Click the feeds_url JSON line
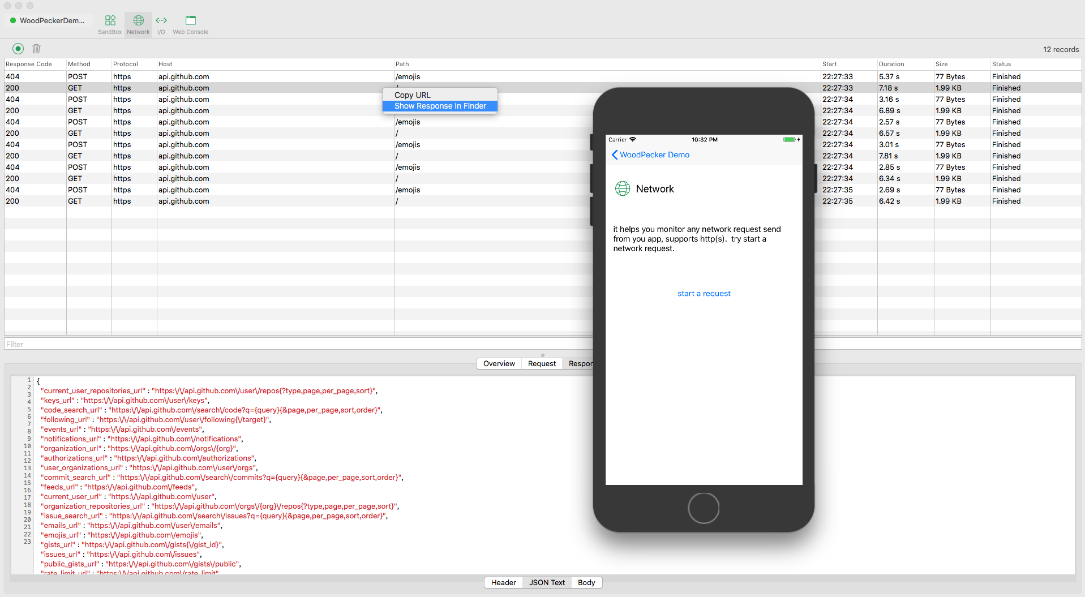1085x597 pixels. (119, 487)
